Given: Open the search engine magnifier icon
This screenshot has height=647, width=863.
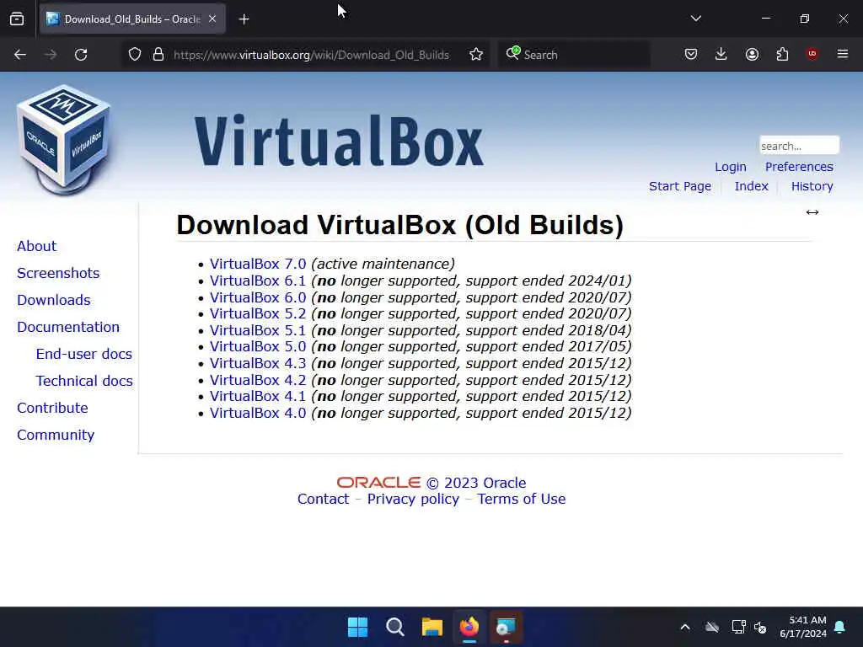Looking at the screenshot, I should (513, 53).
